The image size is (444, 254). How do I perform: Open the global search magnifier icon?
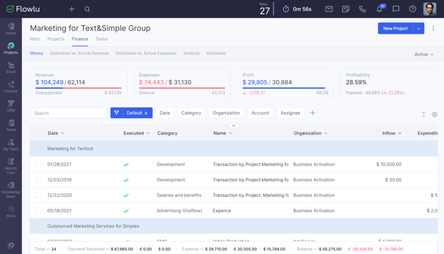coord(87,9)
